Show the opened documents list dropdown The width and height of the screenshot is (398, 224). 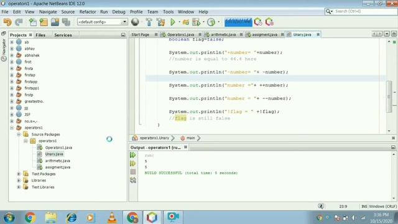tap(387, 34)
